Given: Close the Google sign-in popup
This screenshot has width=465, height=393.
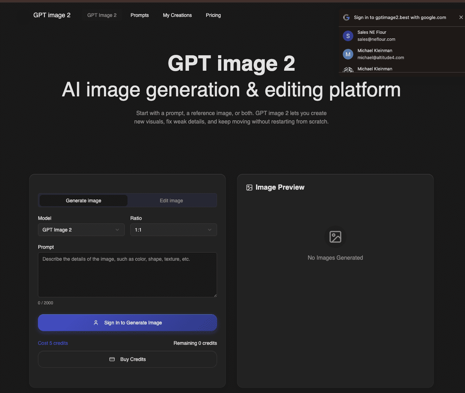Looking at the screenshot, I should pos(461,17).
